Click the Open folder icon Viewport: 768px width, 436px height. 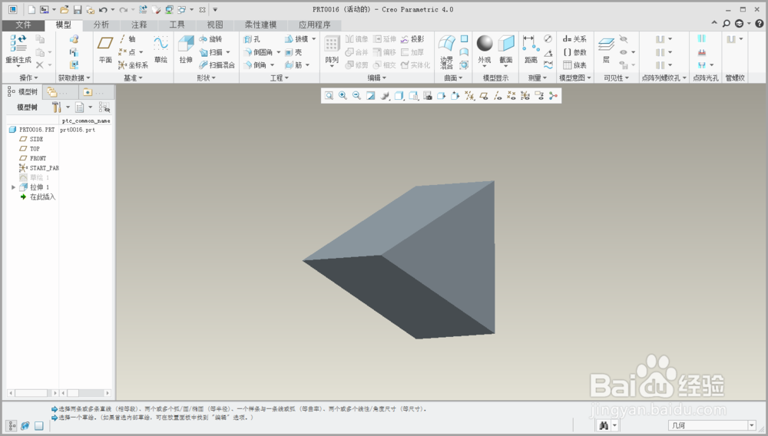pyautogui.click(x=65, y=9)
